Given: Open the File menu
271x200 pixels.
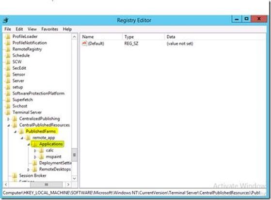Looking at the screenshot, I should point(8,29).
